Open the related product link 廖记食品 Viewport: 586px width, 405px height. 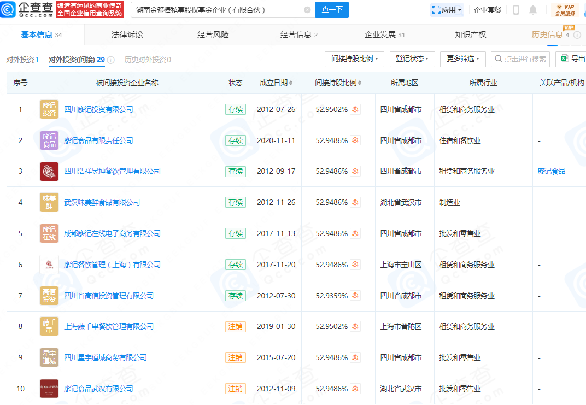(x=551, y=171)
